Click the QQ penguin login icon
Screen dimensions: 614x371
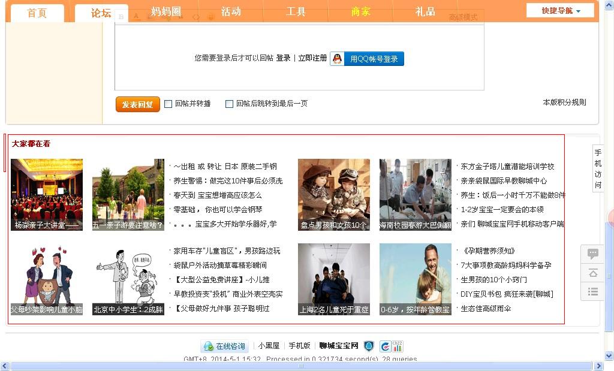click(x=338, y=59)
